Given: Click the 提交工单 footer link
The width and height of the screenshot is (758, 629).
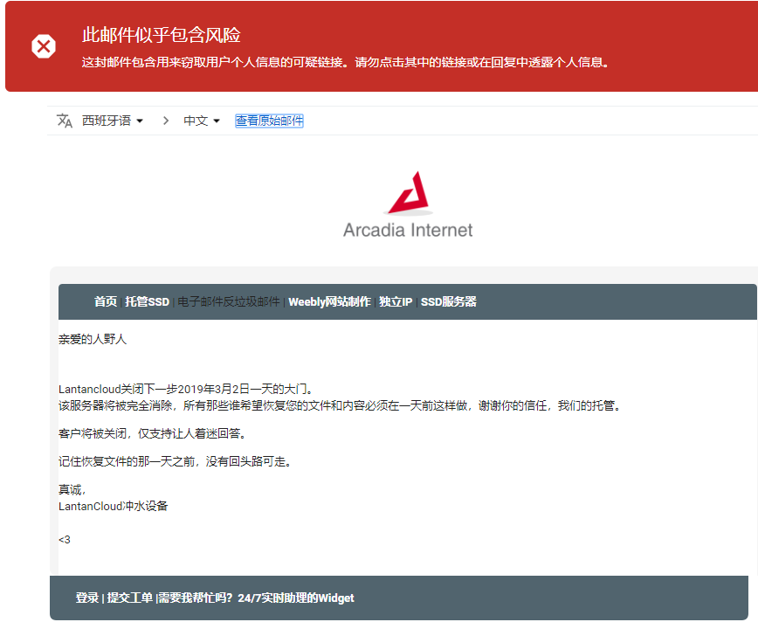Looking at the screenshot, I should (129, 598).
